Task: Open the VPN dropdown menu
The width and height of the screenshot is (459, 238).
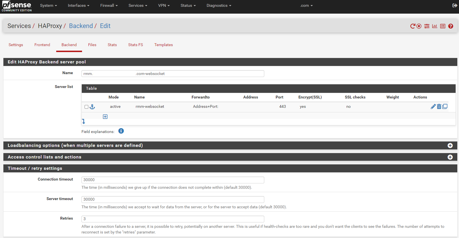Action: pos(164,5)
